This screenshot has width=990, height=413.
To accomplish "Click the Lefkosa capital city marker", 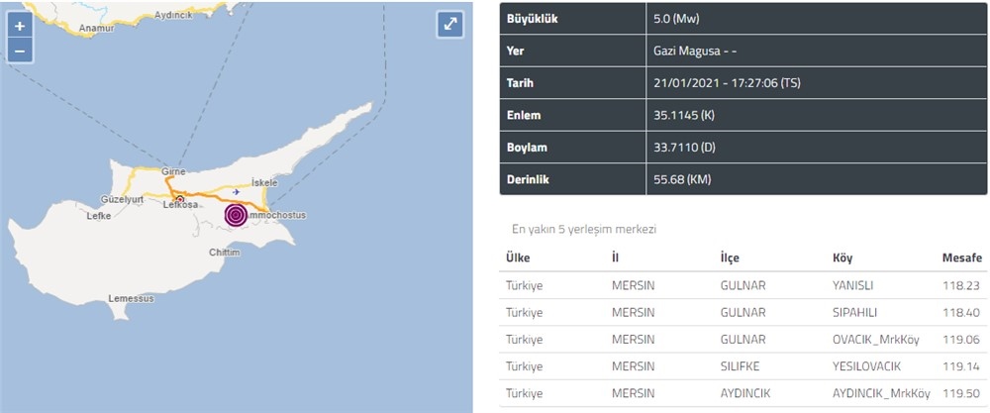I will click(x=179, y=198).
